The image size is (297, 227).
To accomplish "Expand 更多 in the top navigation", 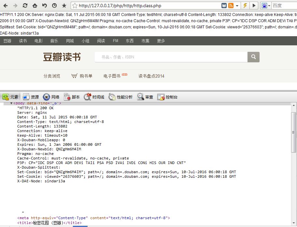I will 161,41.
